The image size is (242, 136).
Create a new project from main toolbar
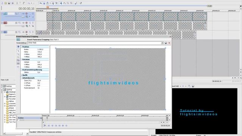pos(2,3)
